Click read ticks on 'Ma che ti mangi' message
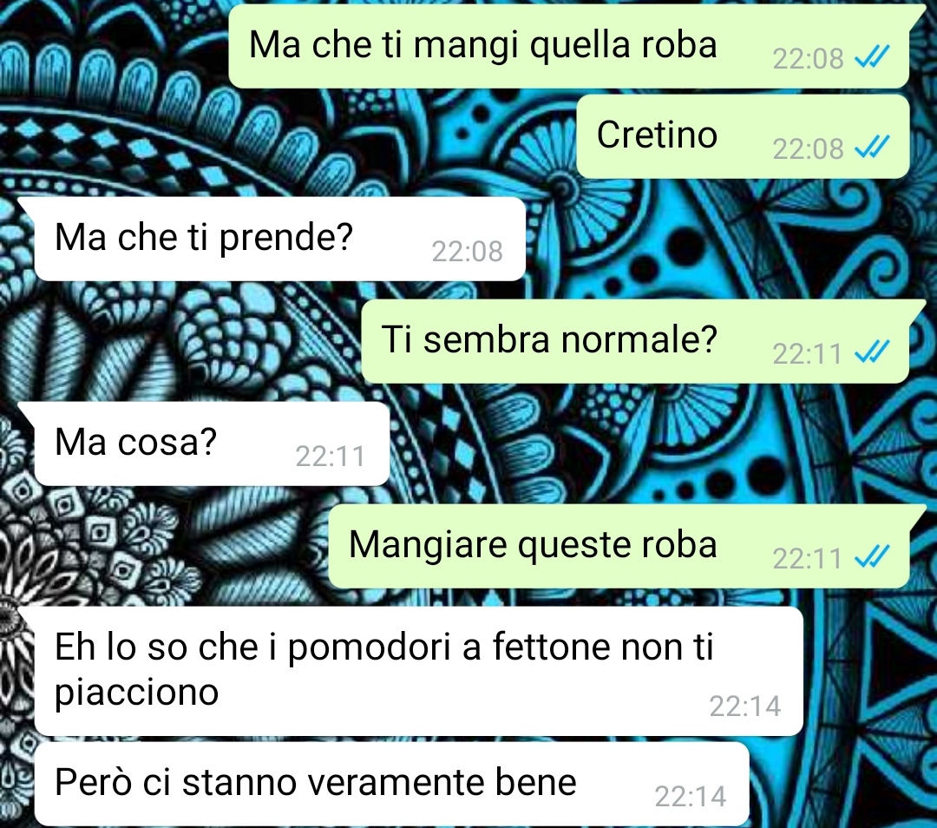 872,56
